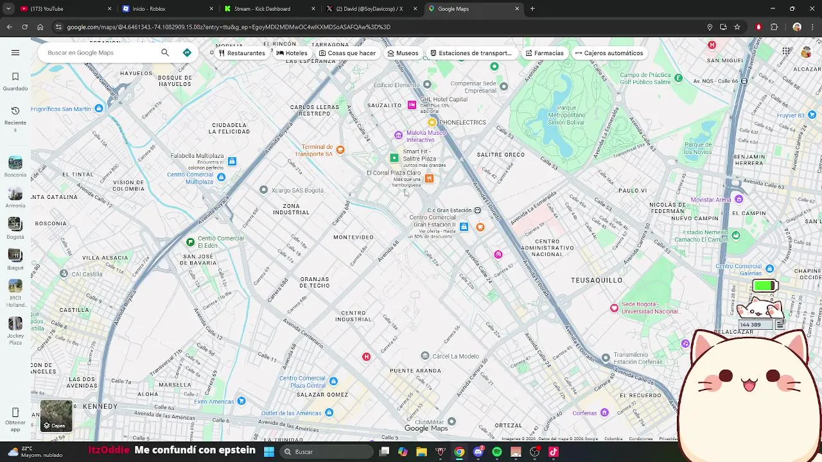Reload the page with the refresh icon
This screenshot has width=822, height=462.
pyautogui.click(x=24, y=27)
